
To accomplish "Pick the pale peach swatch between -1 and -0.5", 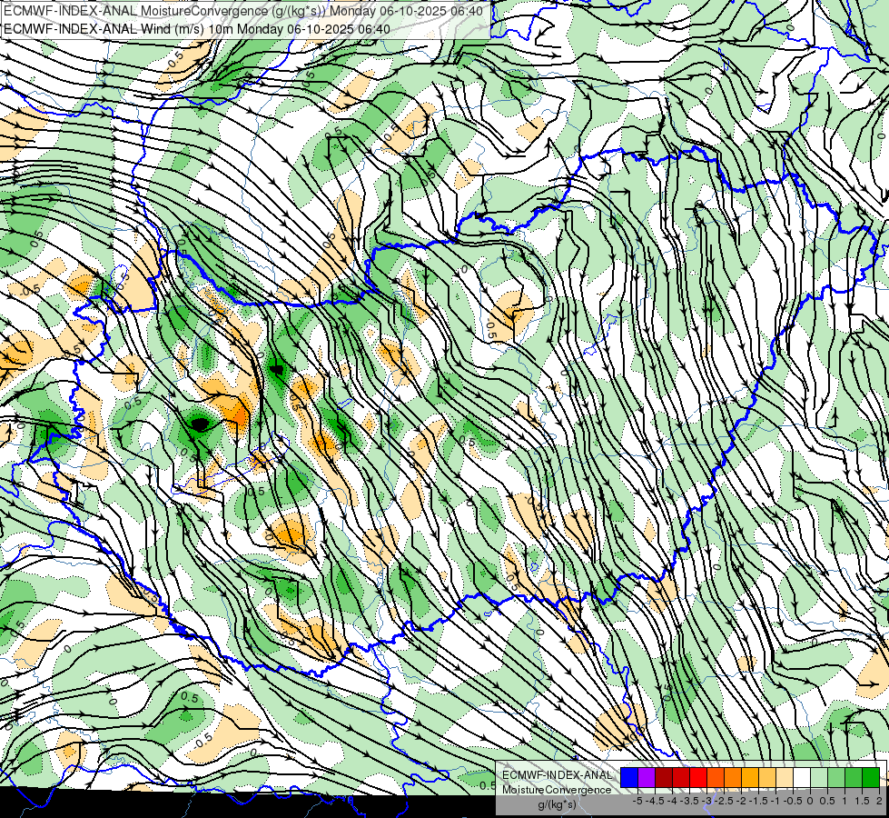I will pyautogui.click(x=785, y=777).
